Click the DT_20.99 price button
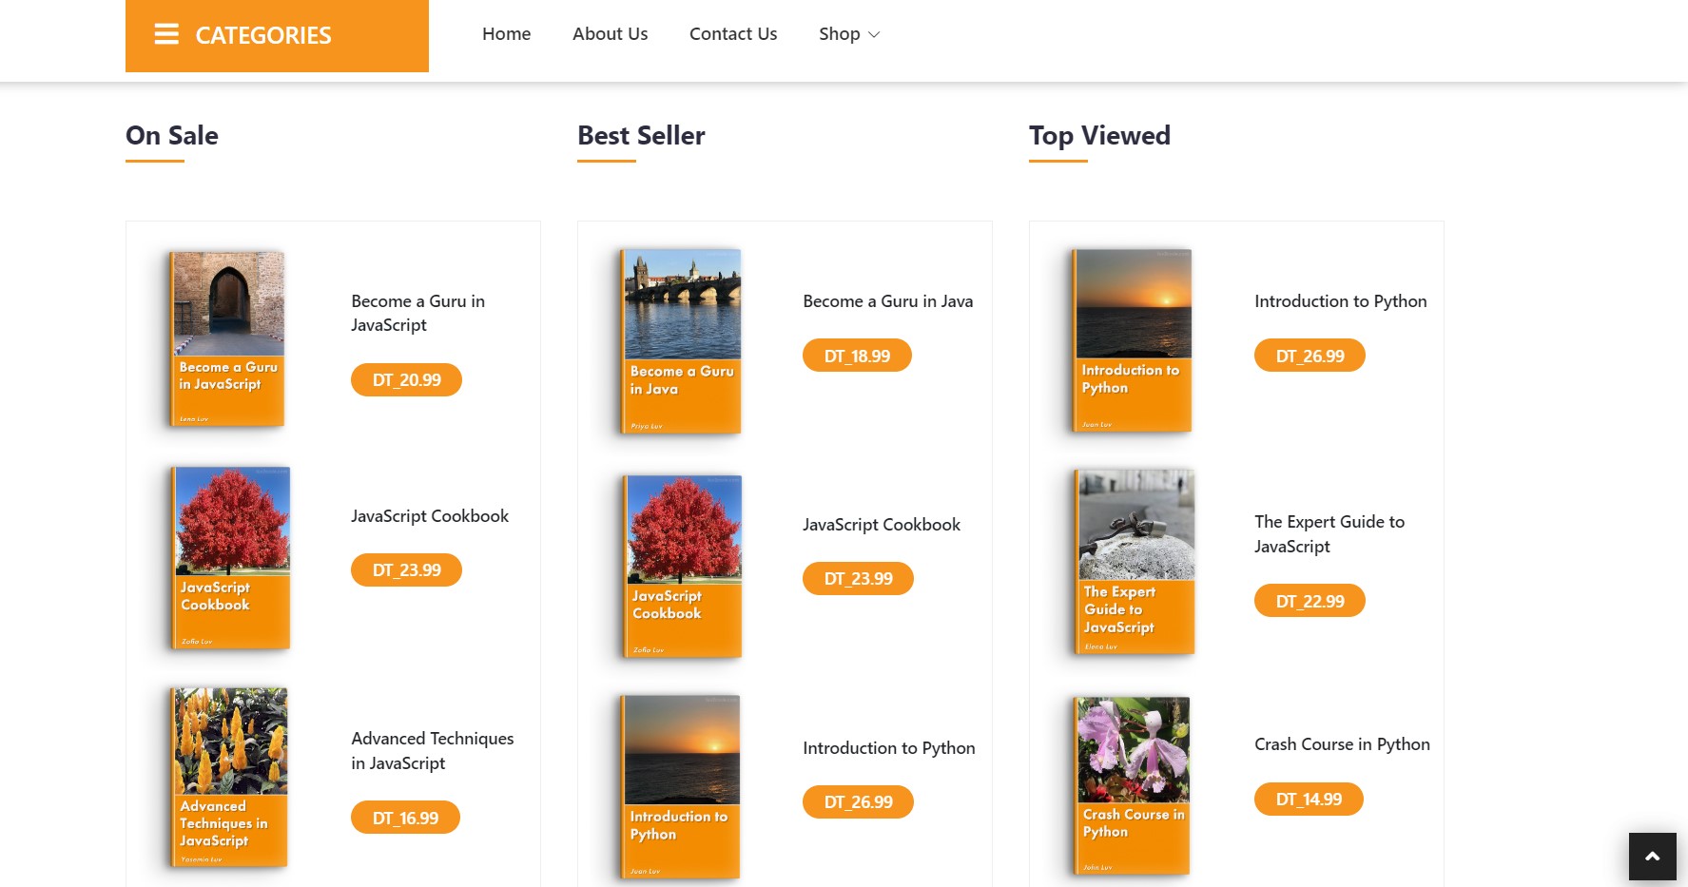The width and height of the screenshot is (1688, 887). coord(406,379)
